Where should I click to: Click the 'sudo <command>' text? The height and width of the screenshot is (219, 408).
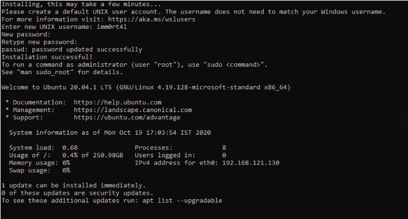pyautogui.click(x=235, y=65)
